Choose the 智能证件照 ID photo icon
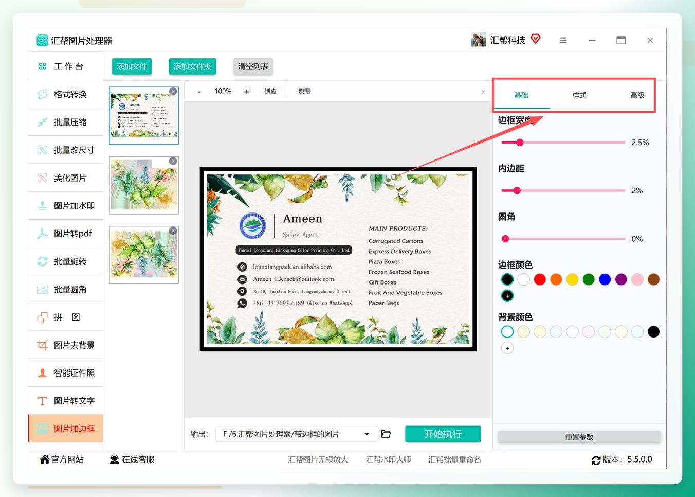Image resolution: width=695 pixels, height=497 pixels. pos(42,373)
